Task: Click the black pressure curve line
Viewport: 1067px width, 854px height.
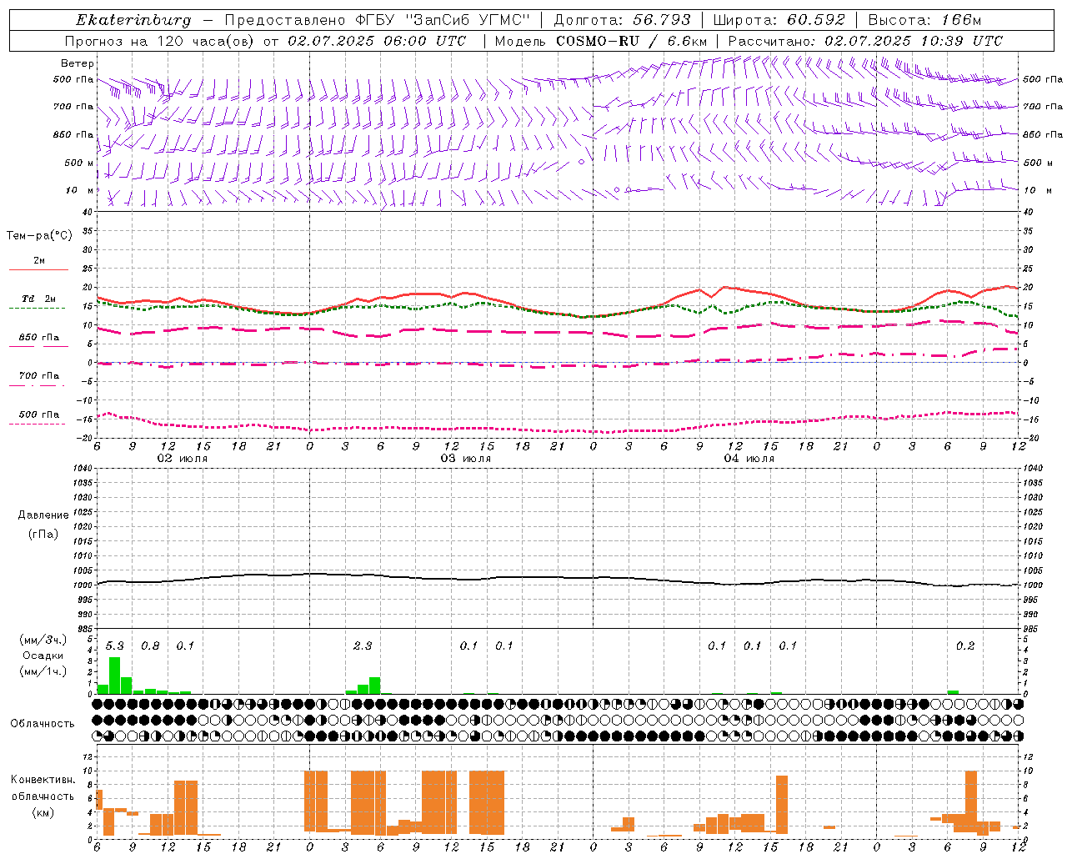Action: pos(559,577)
